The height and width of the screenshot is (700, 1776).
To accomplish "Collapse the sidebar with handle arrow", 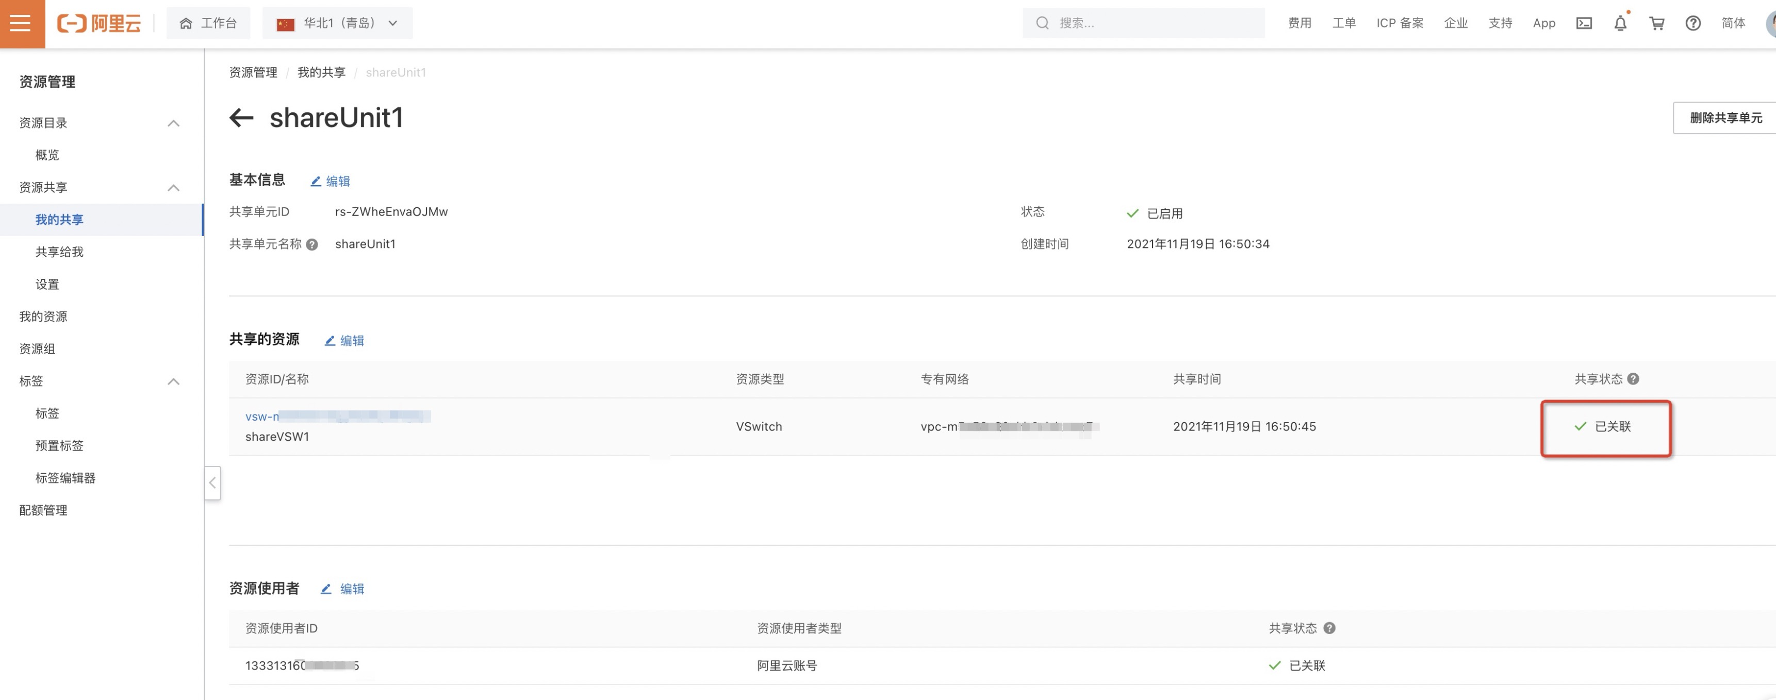I will pyautogui.click(x=212, y=483).
